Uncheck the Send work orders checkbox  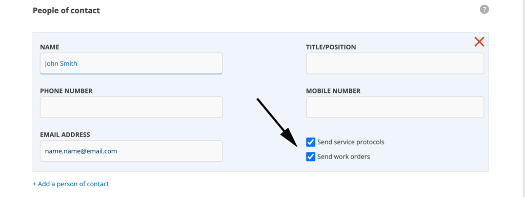[311, 156]
